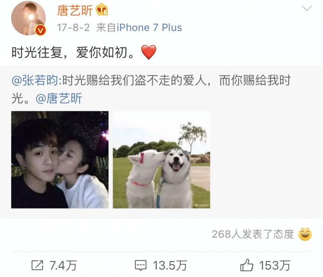View the two dogs photo
Screen dimensions: 323x277
[162, 160]
